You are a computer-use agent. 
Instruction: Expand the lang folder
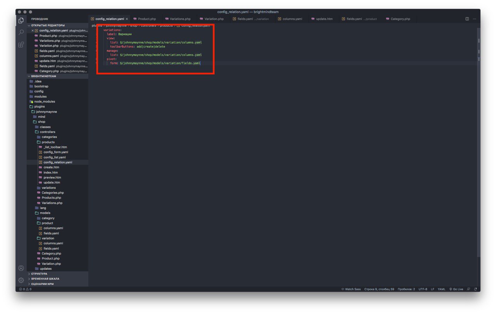point(57,208)
